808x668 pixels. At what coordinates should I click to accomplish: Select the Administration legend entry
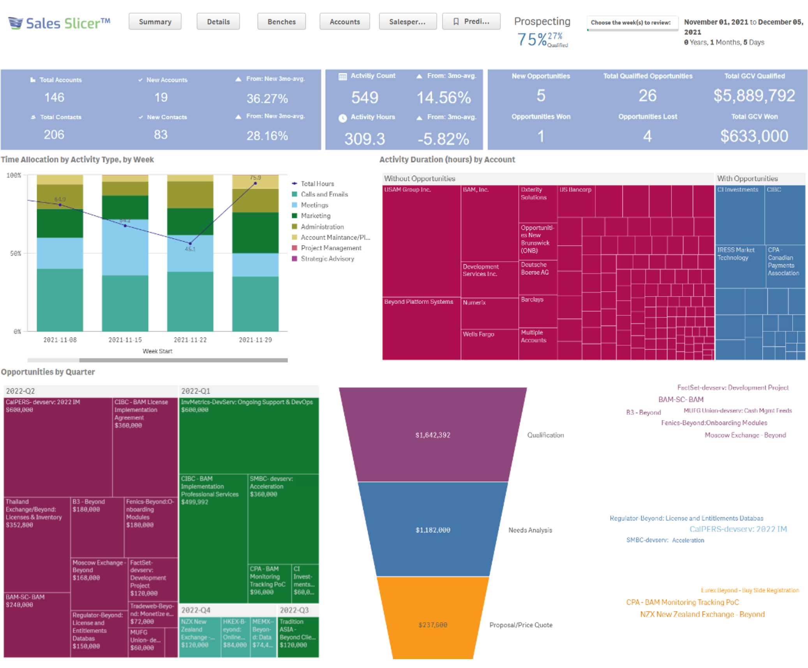(318, 226)
